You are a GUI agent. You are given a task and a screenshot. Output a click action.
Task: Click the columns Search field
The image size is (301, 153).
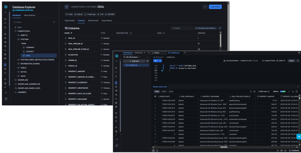point(182,28)
